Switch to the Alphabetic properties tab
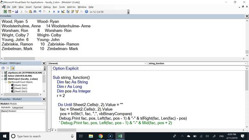This screenshot has height=140, width=249. coord(6,107)
